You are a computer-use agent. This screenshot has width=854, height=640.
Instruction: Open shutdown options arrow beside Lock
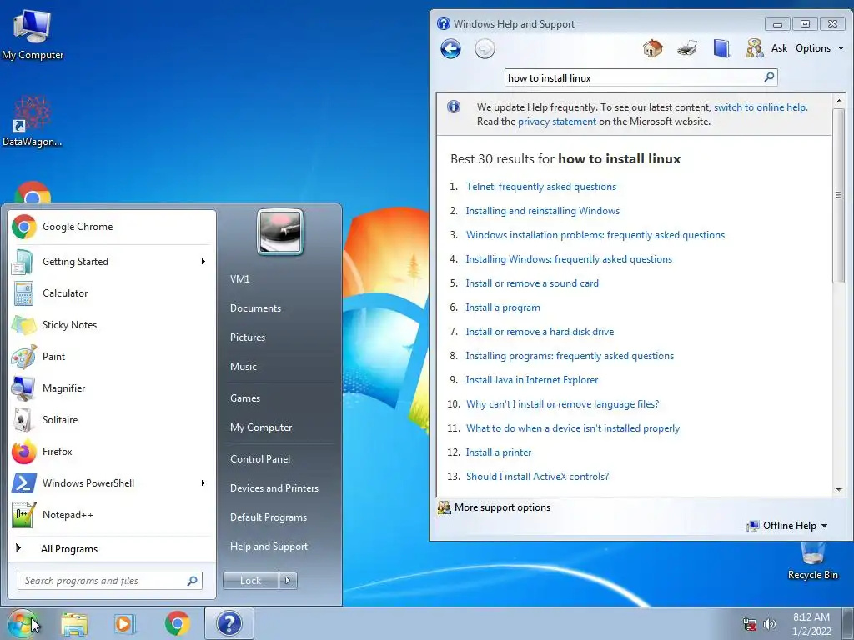coord(288,581)
